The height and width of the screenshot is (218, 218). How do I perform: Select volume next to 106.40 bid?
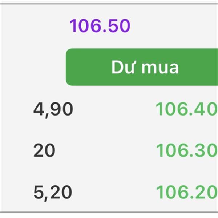(x=53, y=109)
